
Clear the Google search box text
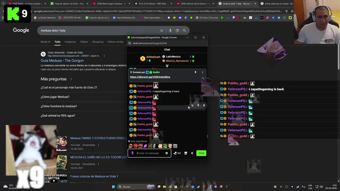(x=161, y=31)
